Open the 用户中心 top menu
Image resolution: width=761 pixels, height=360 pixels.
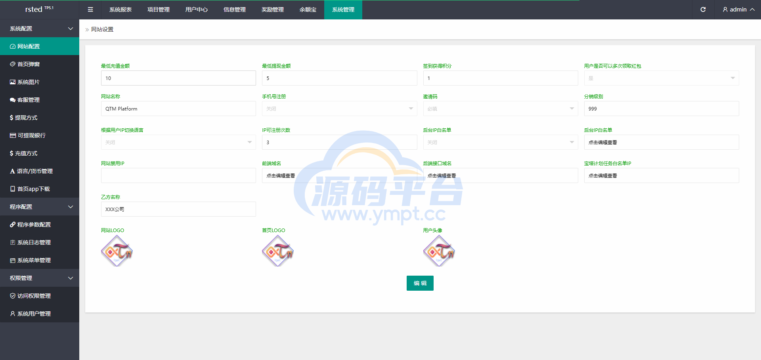[197, 10]
